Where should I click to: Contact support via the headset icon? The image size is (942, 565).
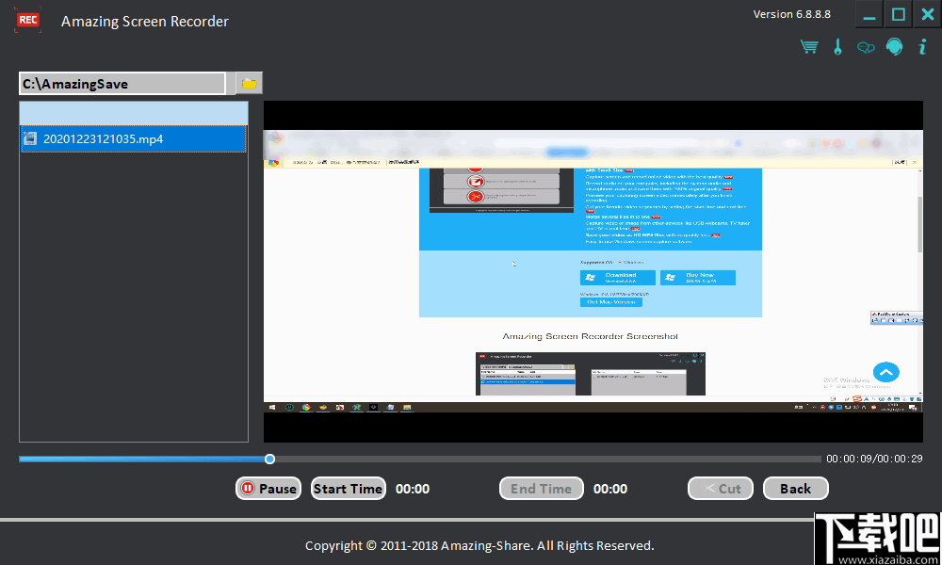(894, 46)
